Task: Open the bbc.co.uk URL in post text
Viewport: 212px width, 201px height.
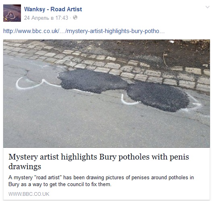Action: (x=84, y=31)
